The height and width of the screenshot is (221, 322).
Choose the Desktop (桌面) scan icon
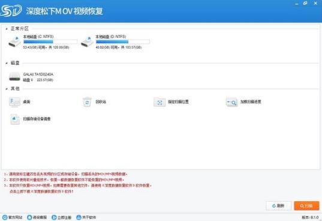click(x=14, y=102)
